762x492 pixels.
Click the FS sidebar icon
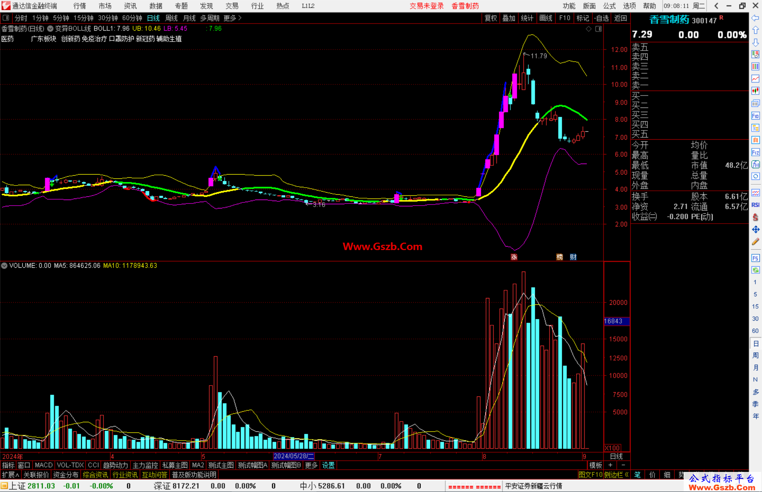[x=755, y=258]
